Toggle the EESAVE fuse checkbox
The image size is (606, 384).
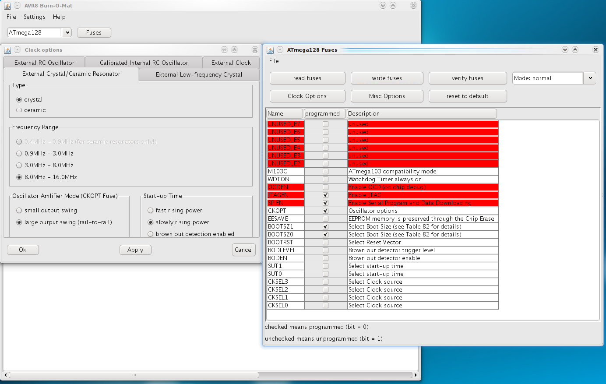click(x=325, y=219)
